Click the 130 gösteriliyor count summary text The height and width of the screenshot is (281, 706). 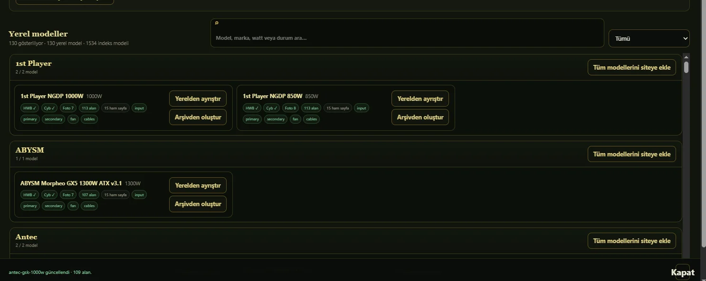pos(68,43)
